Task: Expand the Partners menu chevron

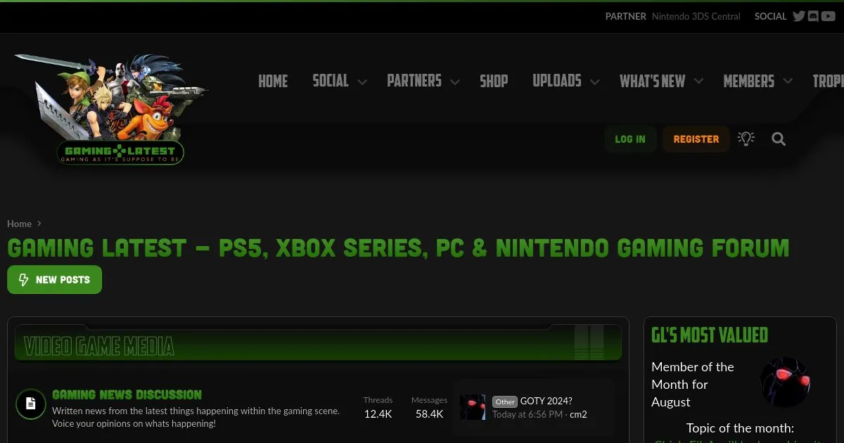Action: tap(455, 82)
